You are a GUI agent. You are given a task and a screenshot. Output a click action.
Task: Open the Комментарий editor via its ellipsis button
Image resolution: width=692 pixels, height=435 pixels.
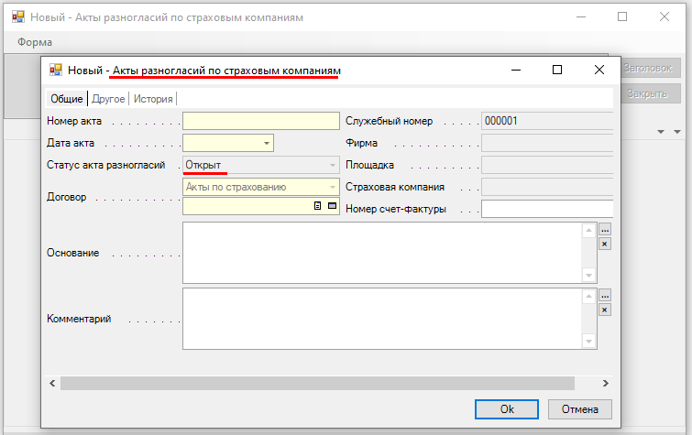pyautogui.click(x=604, y=296)
